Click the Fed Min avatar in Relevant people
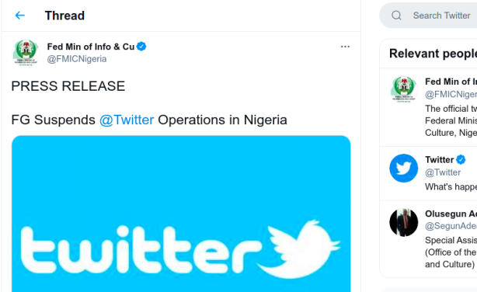Viewport: 477px width, 292px height. pos(404,90)
